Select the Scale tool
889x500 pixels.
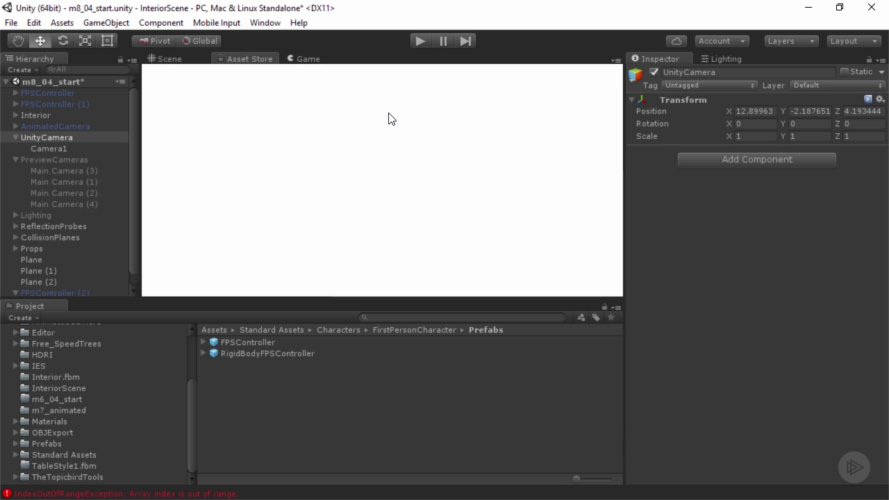(x=85, y=41)
